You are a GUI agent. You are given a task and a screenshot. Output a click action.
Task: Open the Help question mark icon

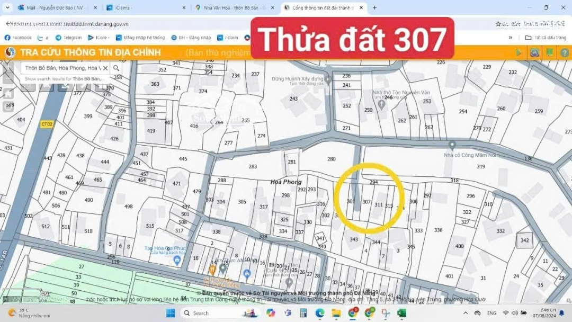[x=566, y=51]
